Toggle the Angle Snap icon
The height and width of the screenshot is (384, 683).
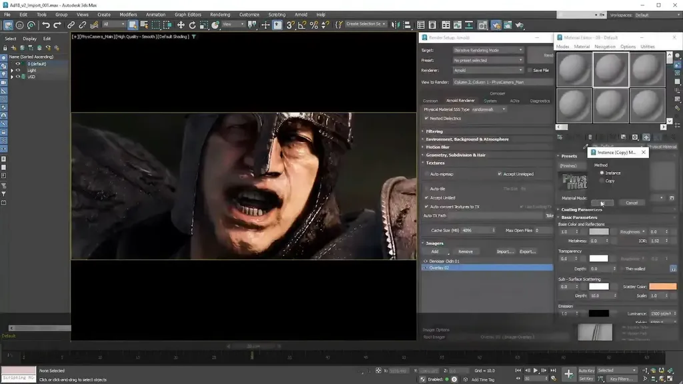pyautogui.click(x=302, y=25)
